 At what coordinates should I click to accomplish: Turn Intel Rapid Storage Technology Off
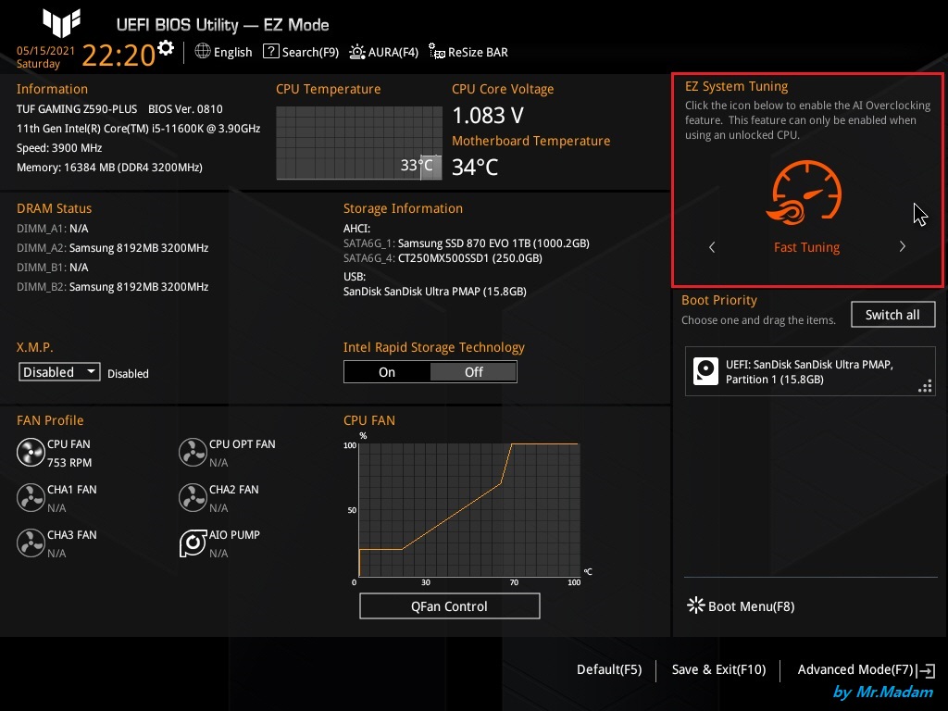click(x=473, y=372)
